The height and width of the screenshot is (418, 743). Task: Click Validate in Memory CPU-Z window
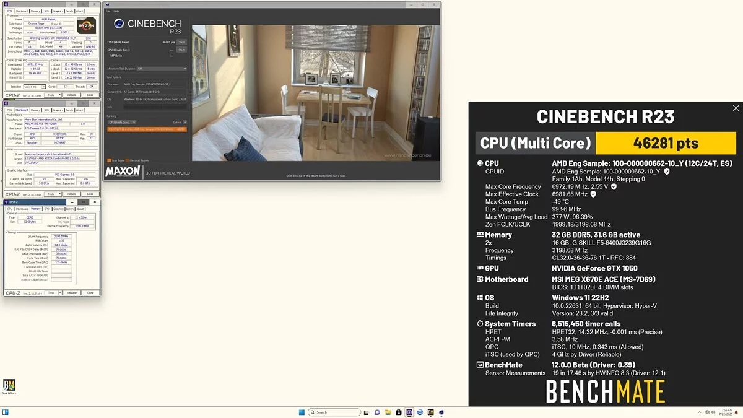point(71,293)
